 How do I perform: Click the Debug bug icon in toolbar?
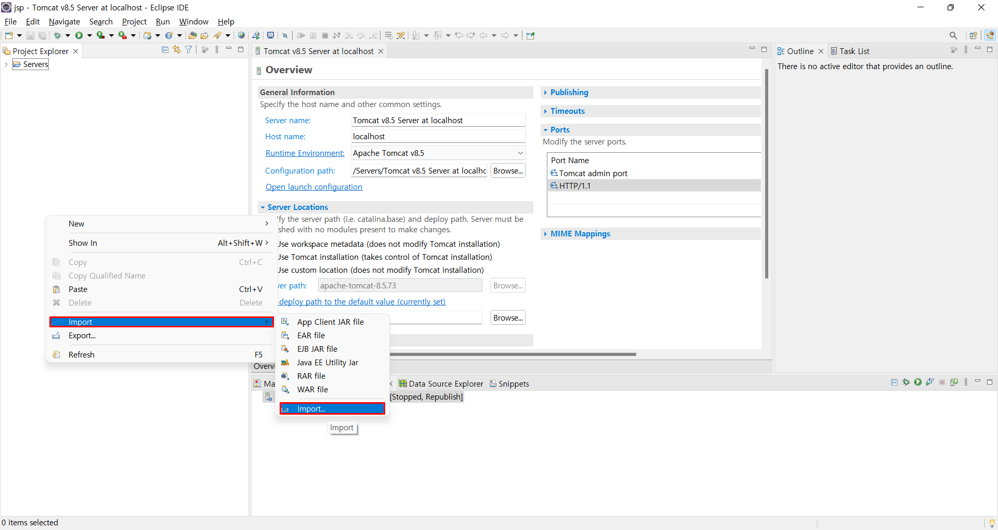tap(58, 35)
